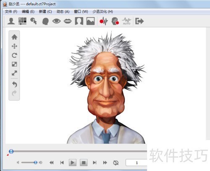
Task: Open the 动态 (A) menu
Action: (63, 12)
